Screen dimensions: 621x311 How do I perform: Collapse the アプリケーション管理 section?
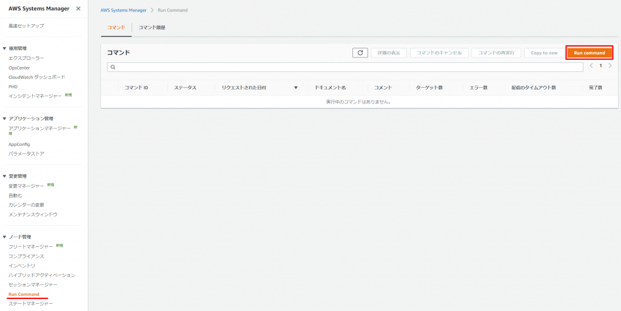point(4,118)
